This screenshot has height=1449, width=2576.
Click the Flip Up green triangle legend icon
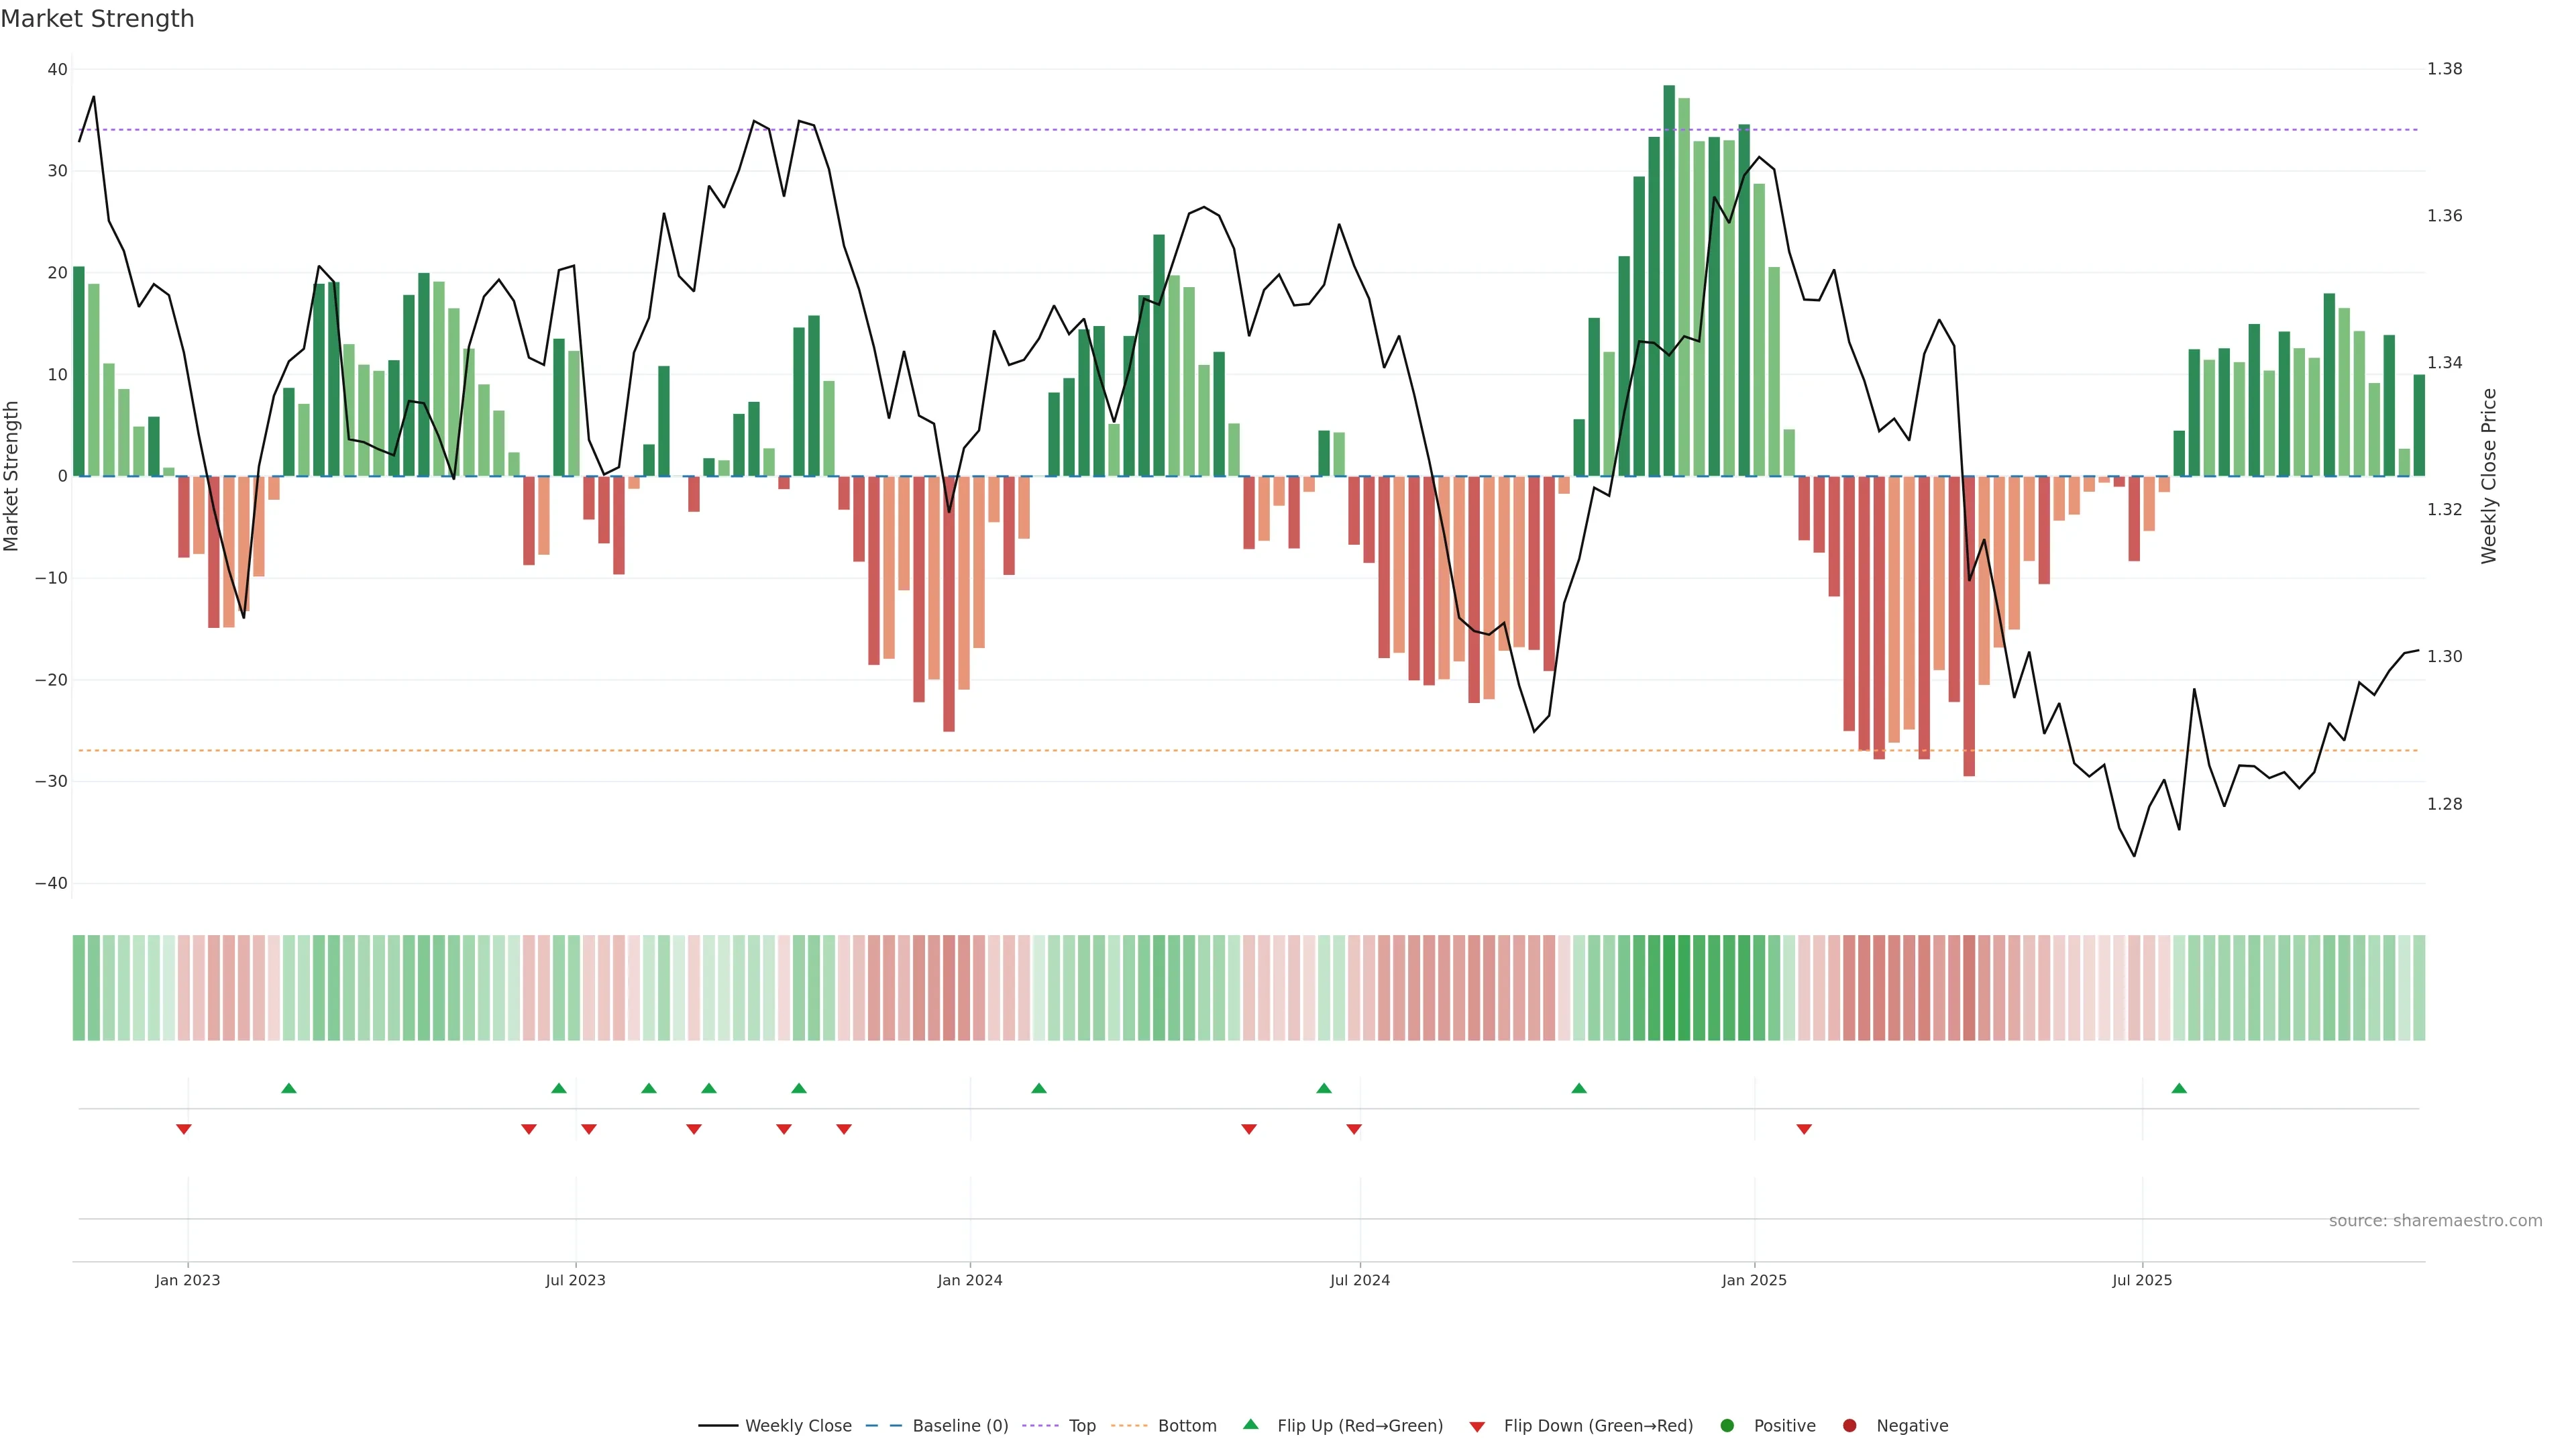(x=1250, y=1425)
